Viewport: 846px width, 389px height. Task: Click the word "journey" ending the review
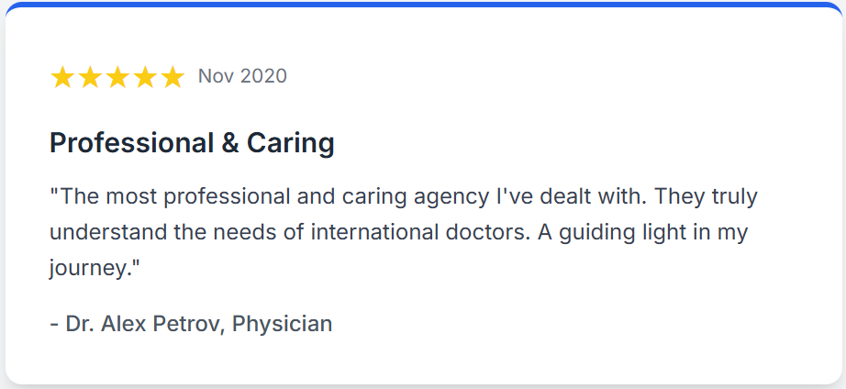tap(89, 268)
